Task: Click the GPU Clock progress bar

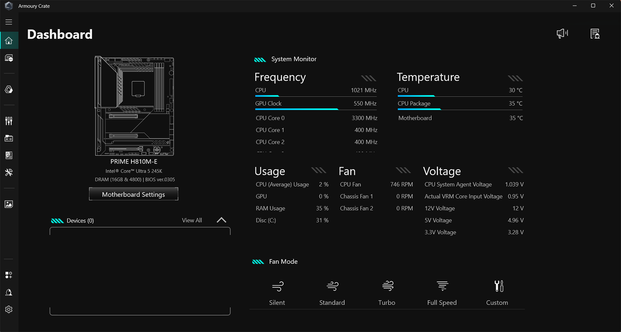Action: (315, 108)
